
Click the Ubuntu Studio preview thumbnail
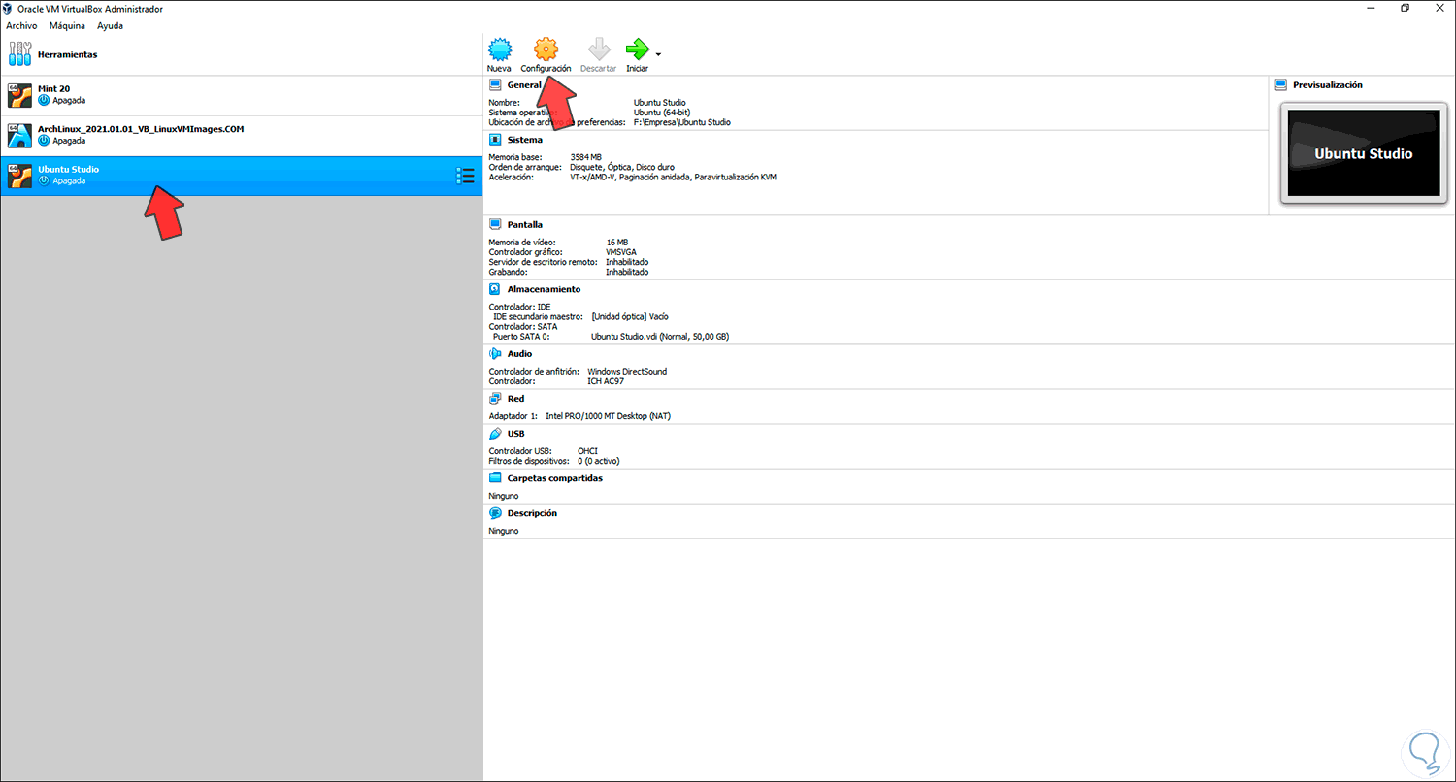[x=1363, y=154]
